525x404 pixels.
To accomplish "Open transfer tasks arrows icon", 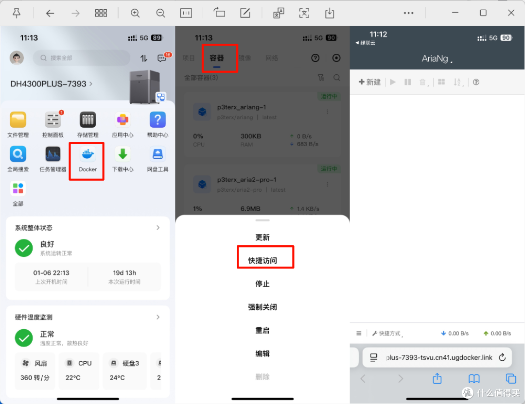I will [x=143, y=58].
